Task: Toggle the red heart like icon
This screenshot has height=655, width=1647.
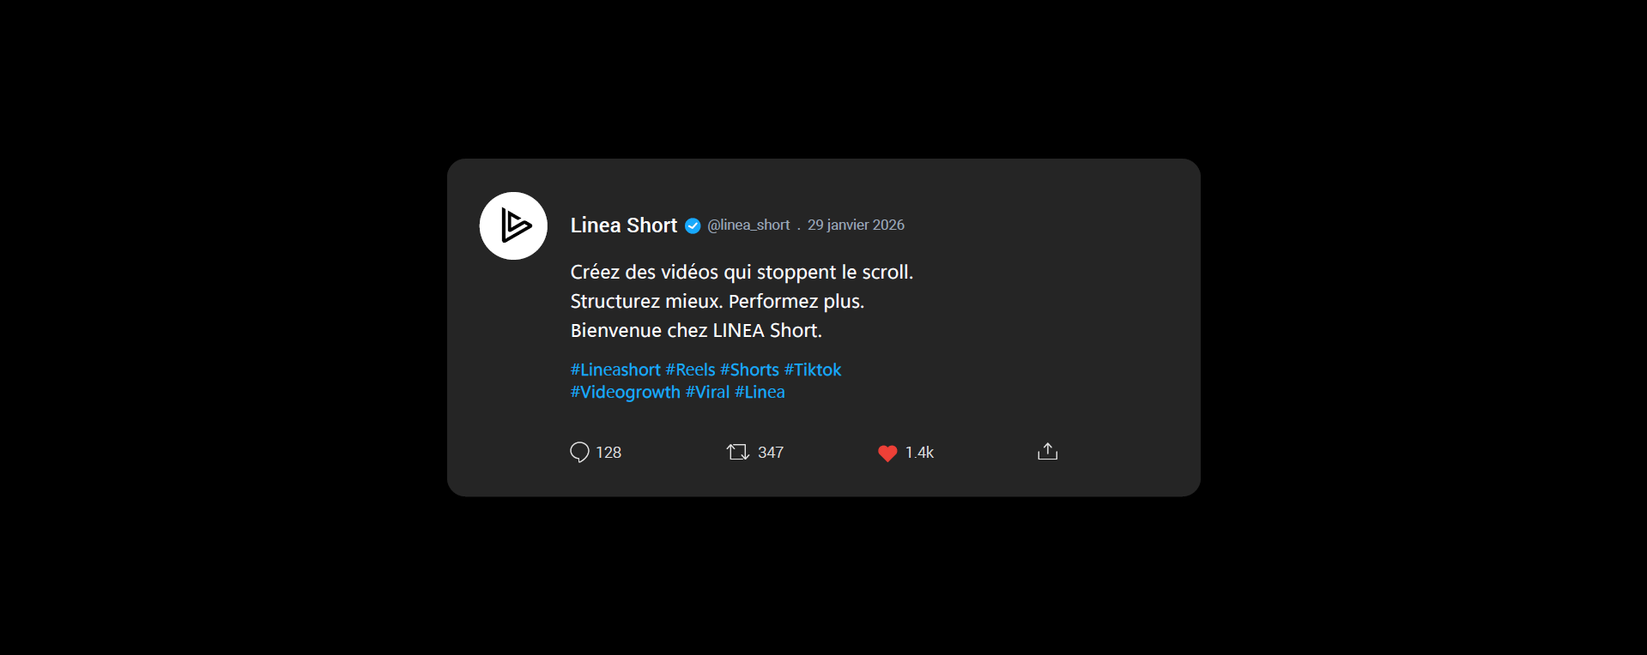Action: (887, 453)
